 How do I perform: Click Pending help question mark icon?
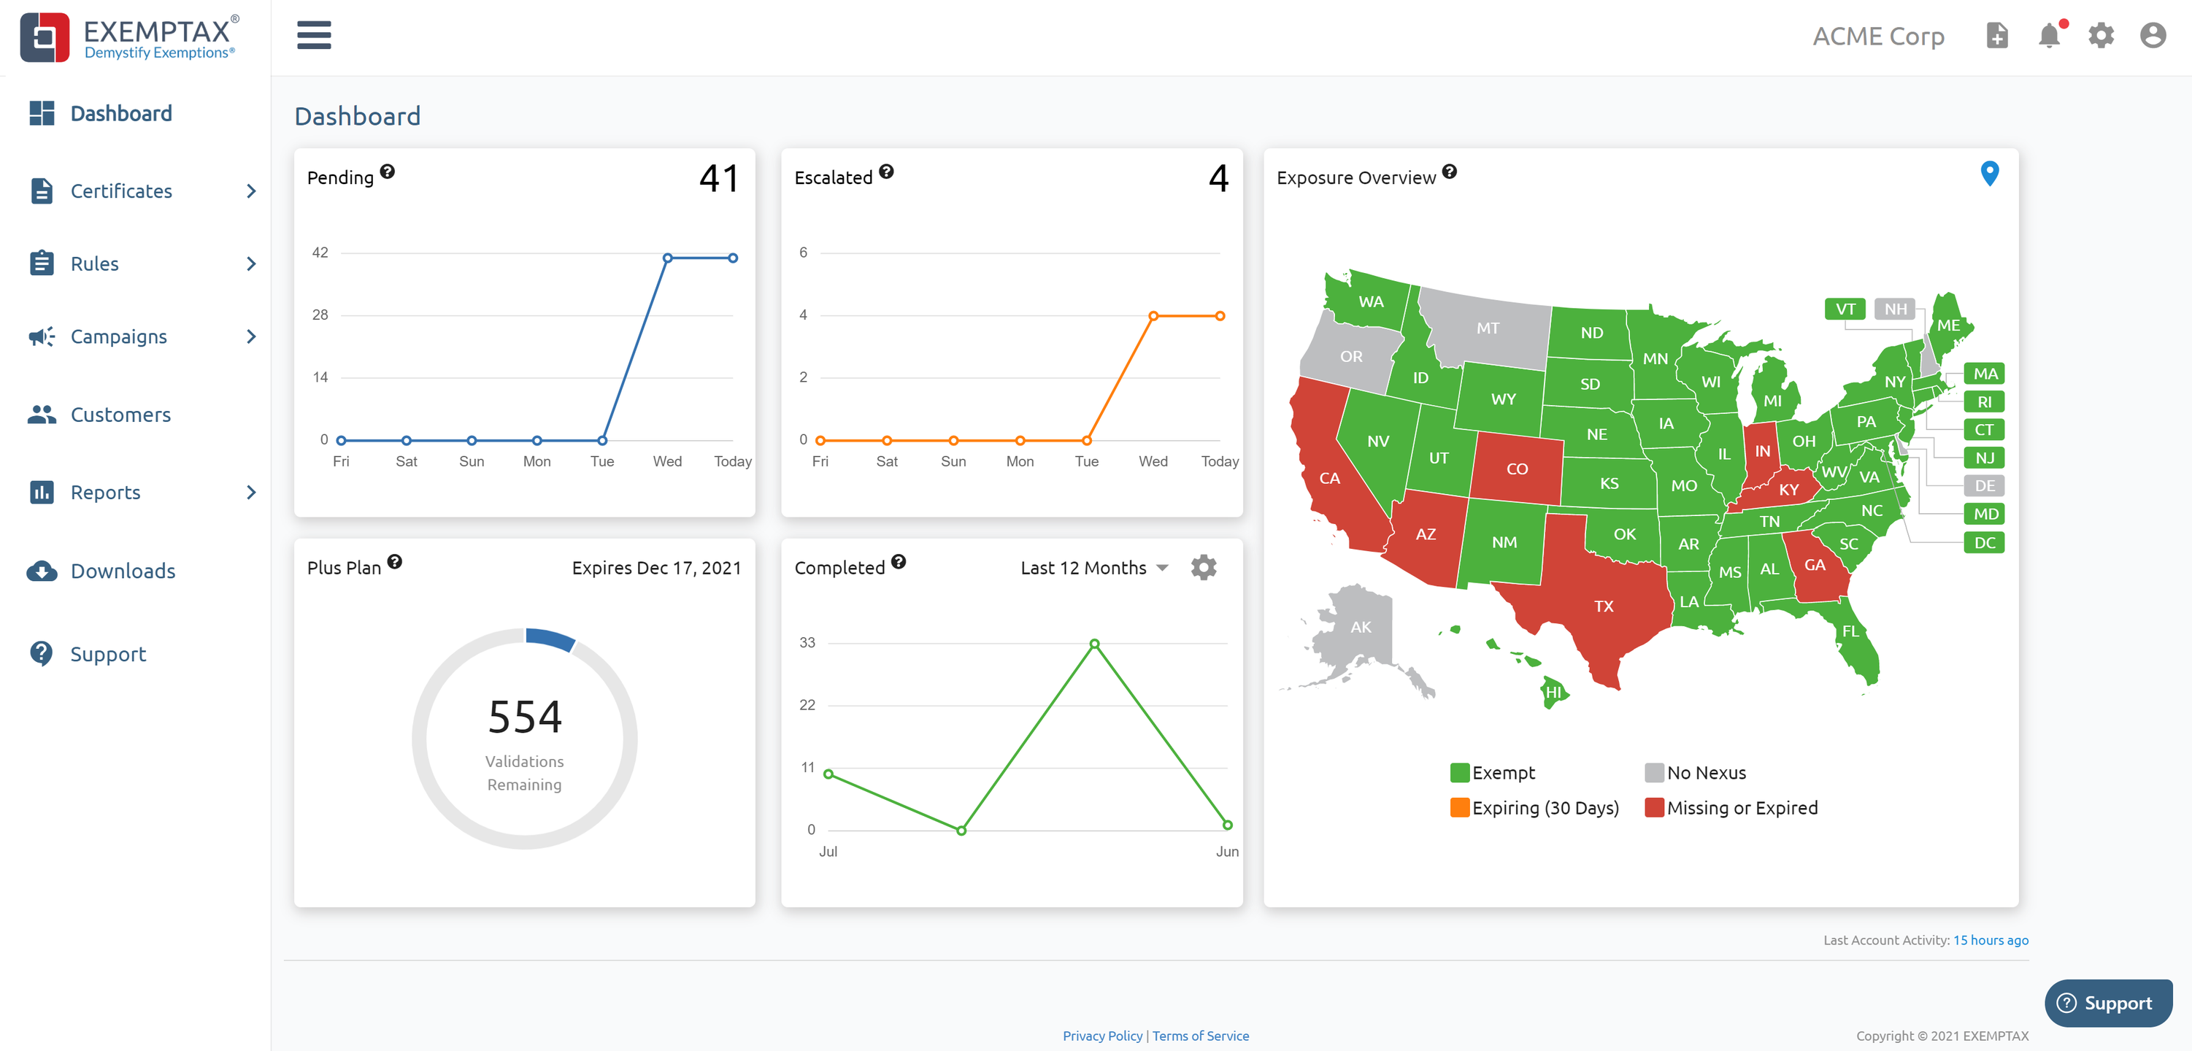click(387, 172)
